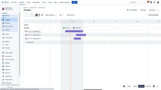This screenshot has height=90, width=161.
Task: Open the Teams menu
Action: pos(44,2)
